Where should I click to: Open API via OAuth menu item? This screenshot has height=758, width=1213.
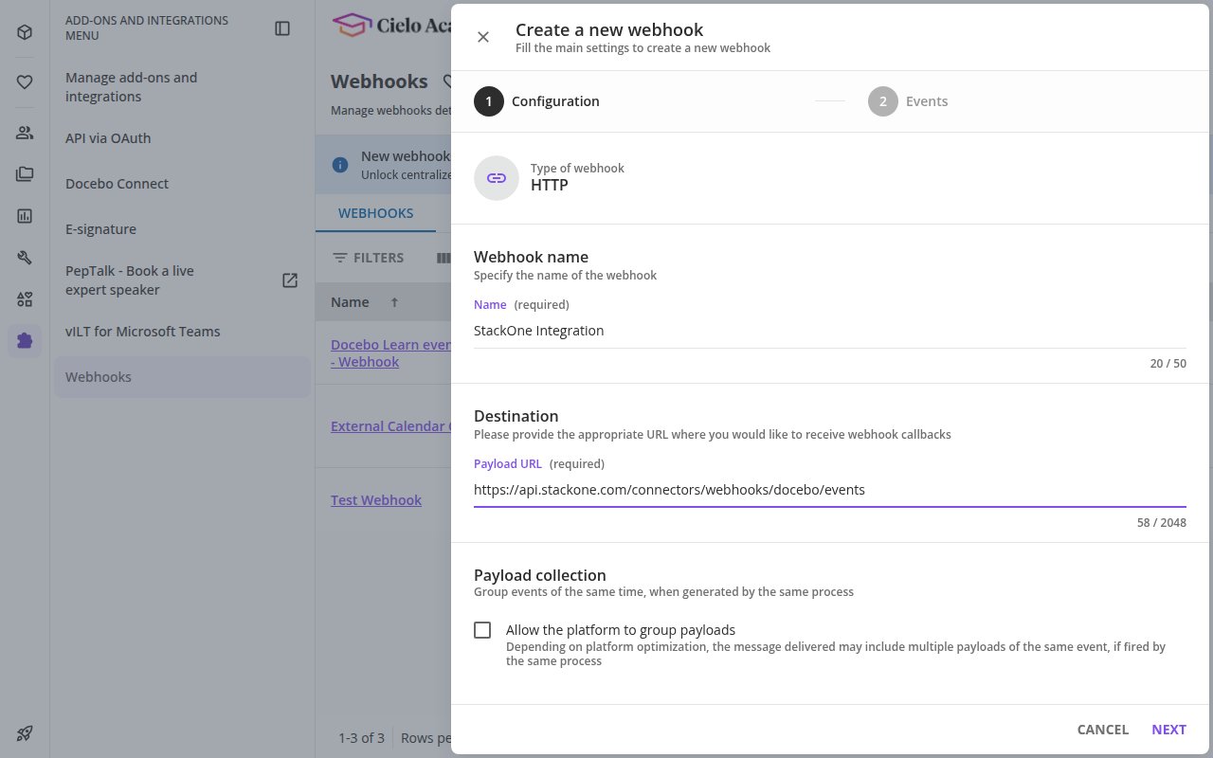(182, 138)
